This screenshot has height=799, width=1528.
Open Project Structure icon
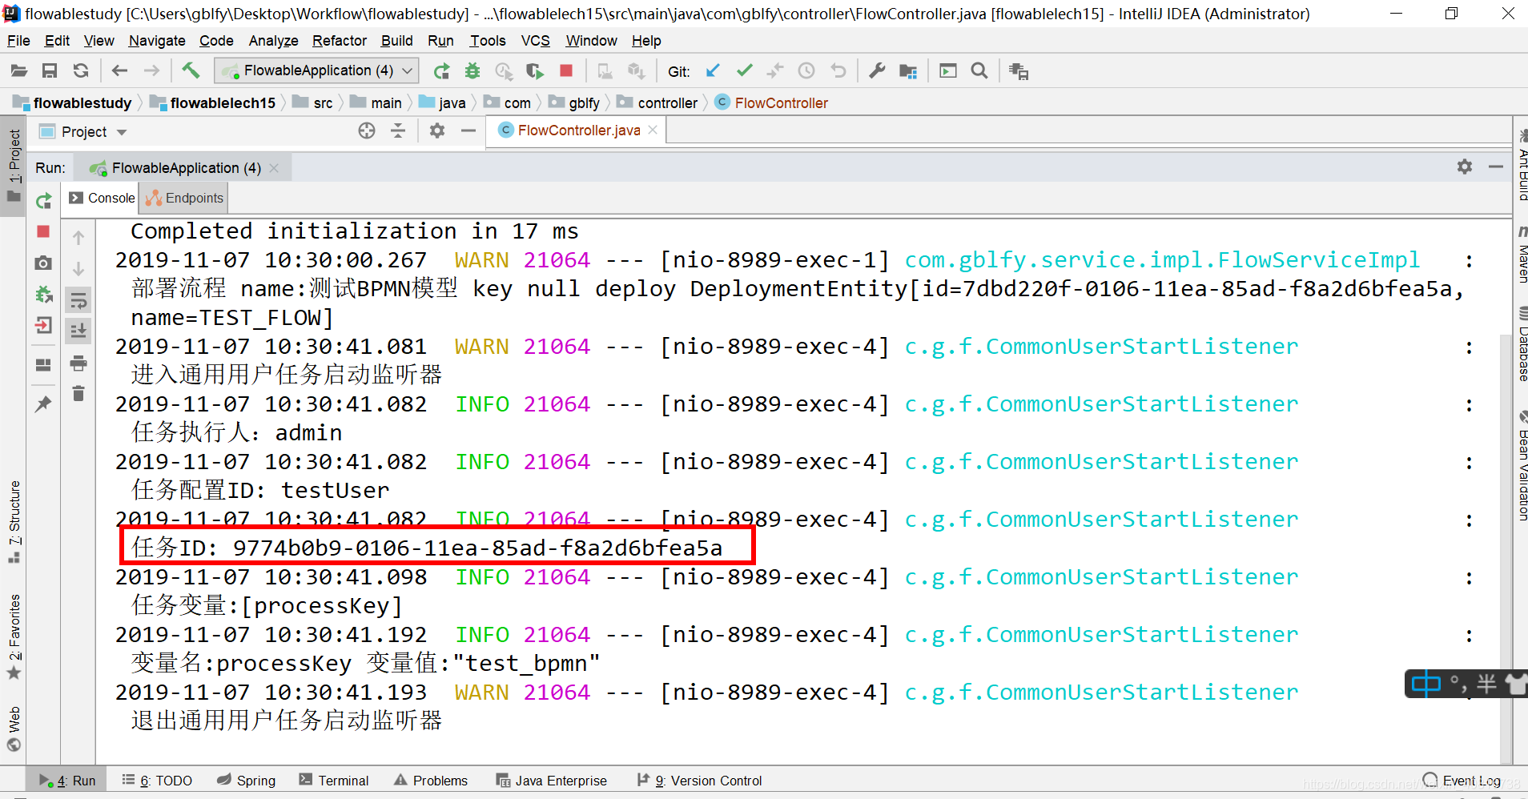coord(908,71)
